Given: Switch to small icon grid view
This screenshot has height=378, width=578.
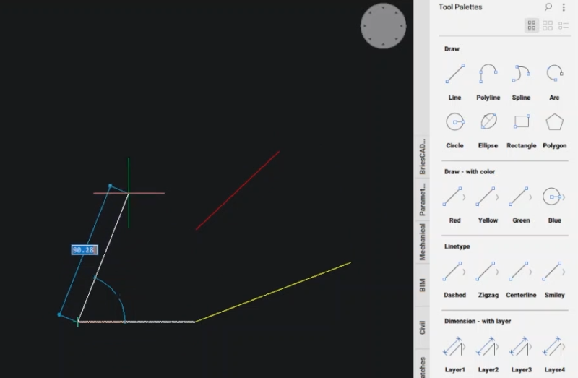Looking at the screenshot, I should tap(548, 25).
